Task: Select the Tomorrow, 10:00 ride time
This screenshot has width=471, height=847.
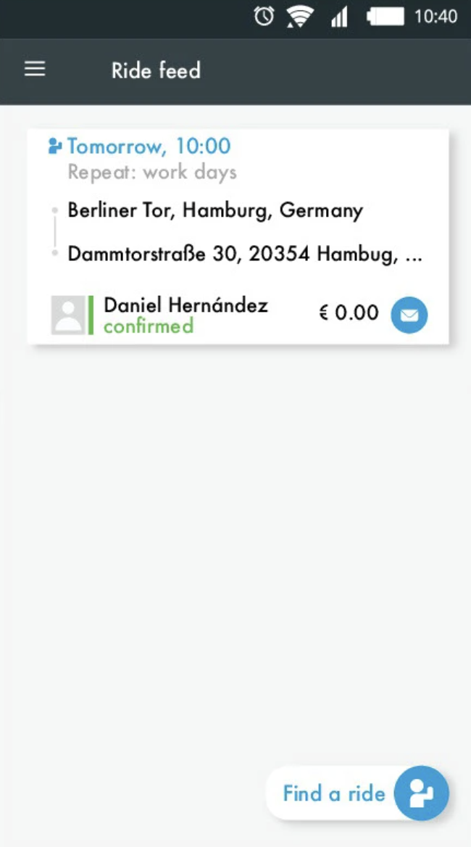Action: click(x=149, y=146)
